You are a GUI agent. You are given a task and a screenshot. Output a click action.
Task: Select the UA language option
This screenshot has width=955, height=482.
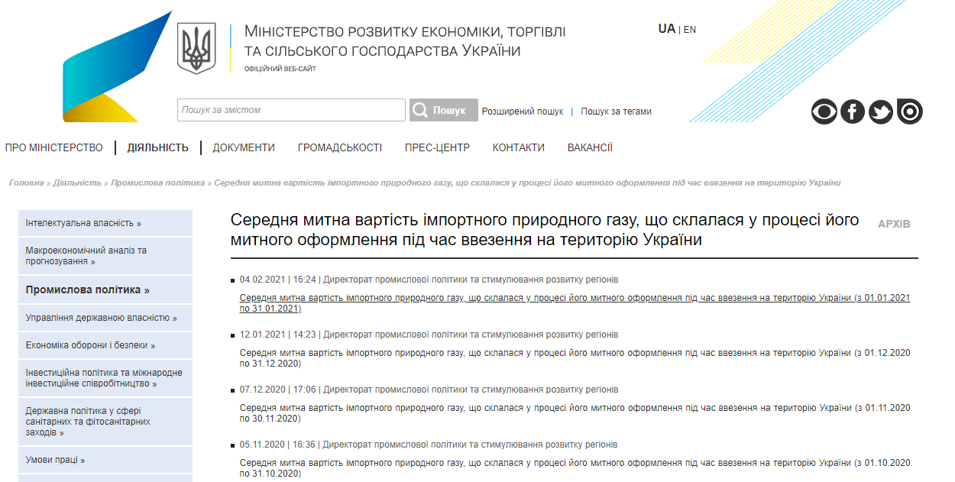[x=666, y=29]
